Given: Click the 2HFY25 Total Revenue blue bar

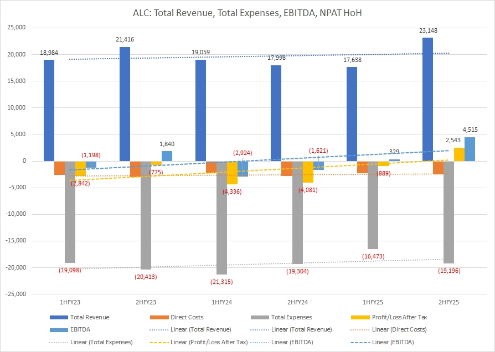Looking at the screenshot, I should [428, 100].
